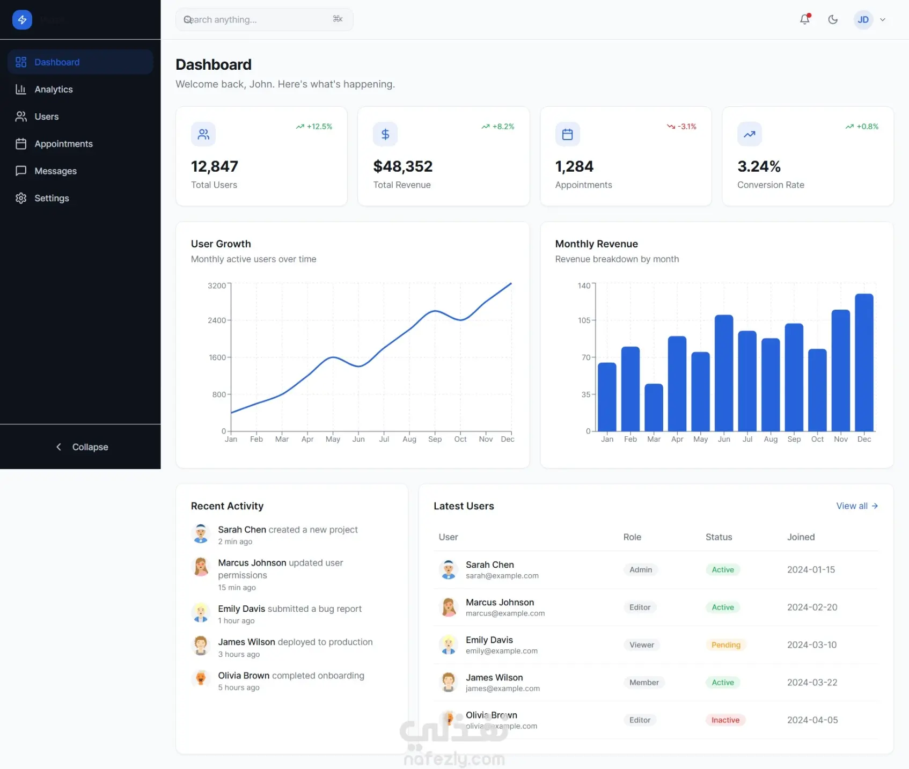Click the 3.24% conversion value
The width and height of the screenshot is (909, 769).
pos(759,166)
